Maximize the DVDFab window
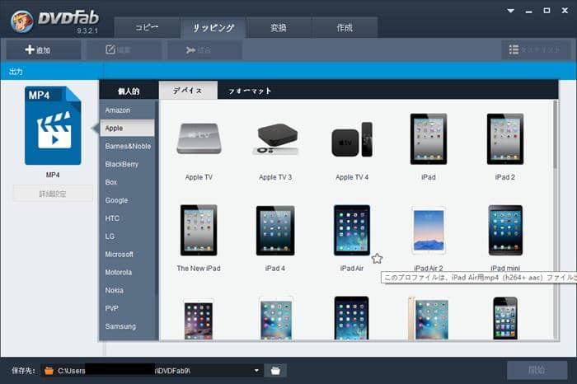577x384 pixels. pyautogui.click(x=547, y=11)
